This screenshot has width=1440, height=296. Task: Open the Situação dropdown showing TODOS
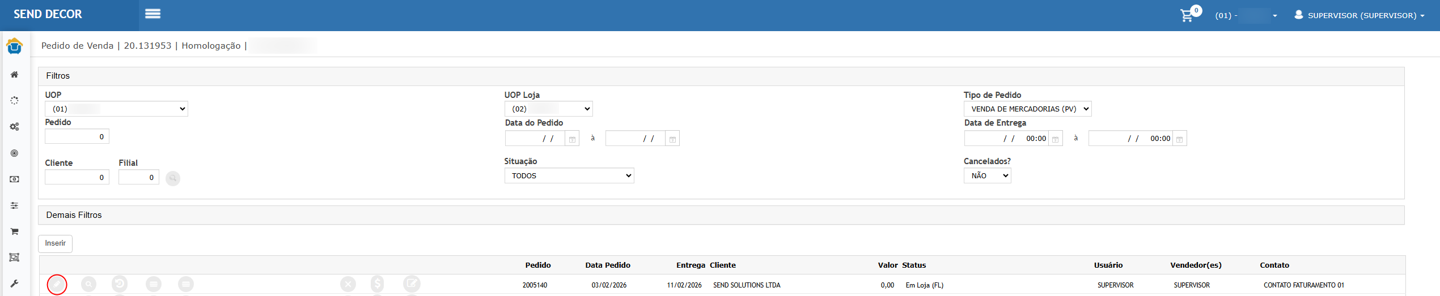(x=569, y=176)
